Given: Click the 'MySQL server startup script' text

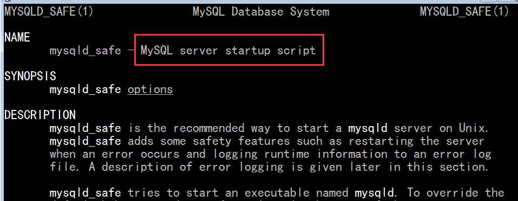Looking at the screenshot, I should click(228, 51).
